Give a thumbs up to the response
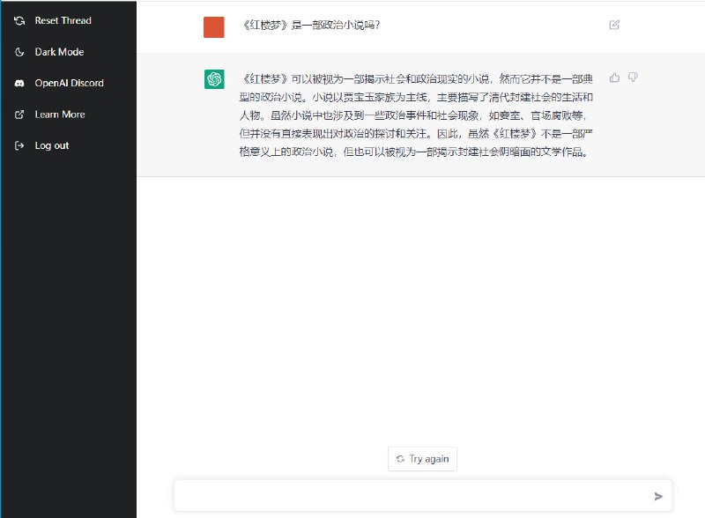The width and height of the screenshot is (705, 518). coord(614,78)
